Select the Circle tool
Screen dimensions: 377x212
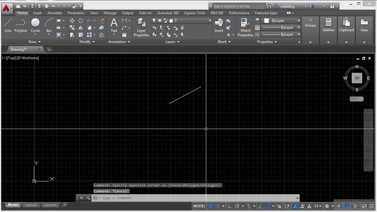pyautogui.click(x=35, y=26)
